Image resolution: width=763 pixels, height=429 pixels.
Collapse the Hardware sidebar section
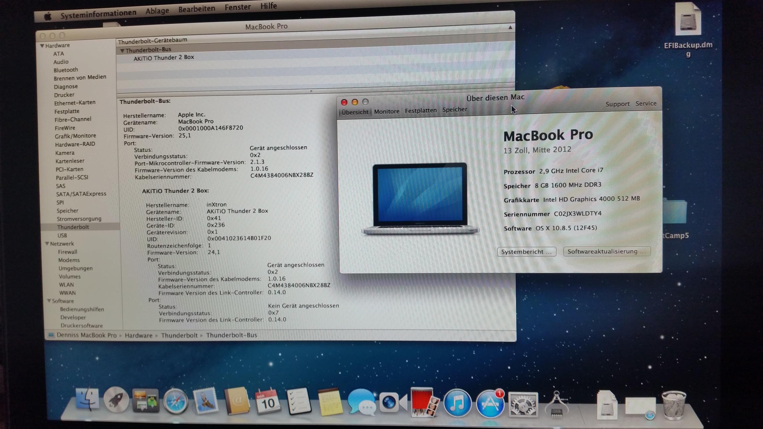(42, 46)
